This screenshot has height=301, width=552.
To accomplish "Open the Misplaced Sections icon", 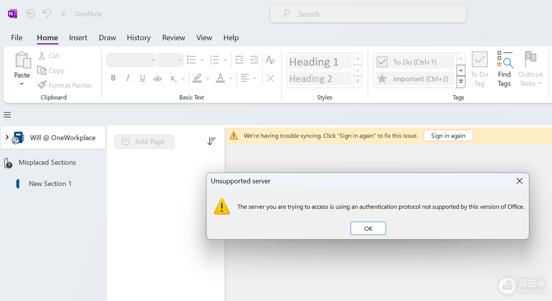I will (x=8, y=163).
